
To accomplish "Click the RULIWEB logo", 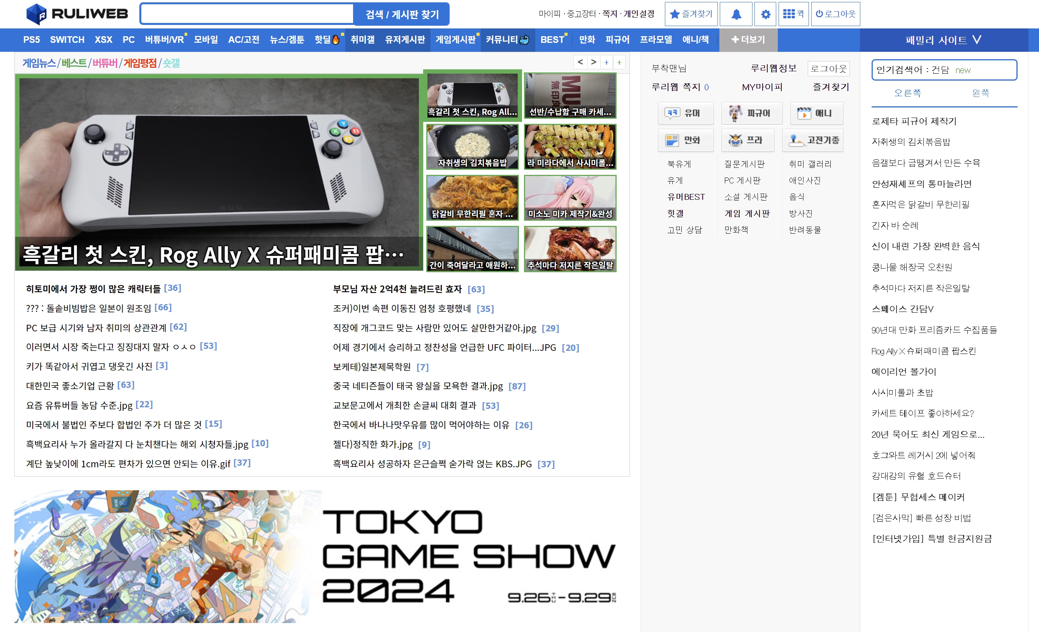I will [x=77, y=14].
